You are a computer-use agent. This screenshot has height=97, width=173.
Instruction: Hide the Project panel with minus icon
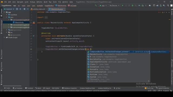28,9
